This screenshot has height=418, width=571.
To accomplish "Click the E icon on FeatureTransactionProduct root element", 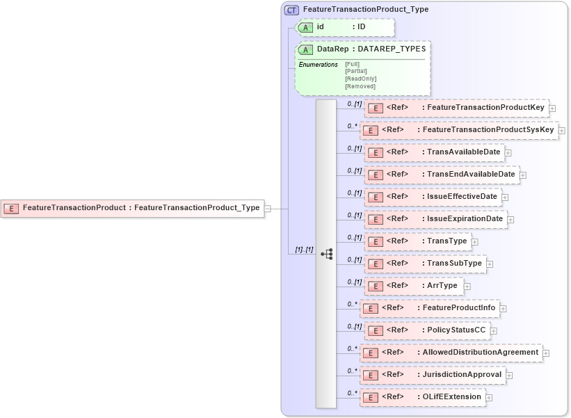I will tap(11, 208).
